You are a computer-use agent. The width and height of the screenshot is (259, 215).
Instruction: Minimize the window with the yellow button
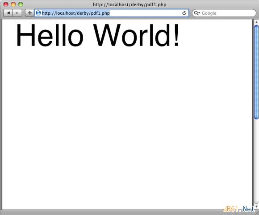(13, 4)
